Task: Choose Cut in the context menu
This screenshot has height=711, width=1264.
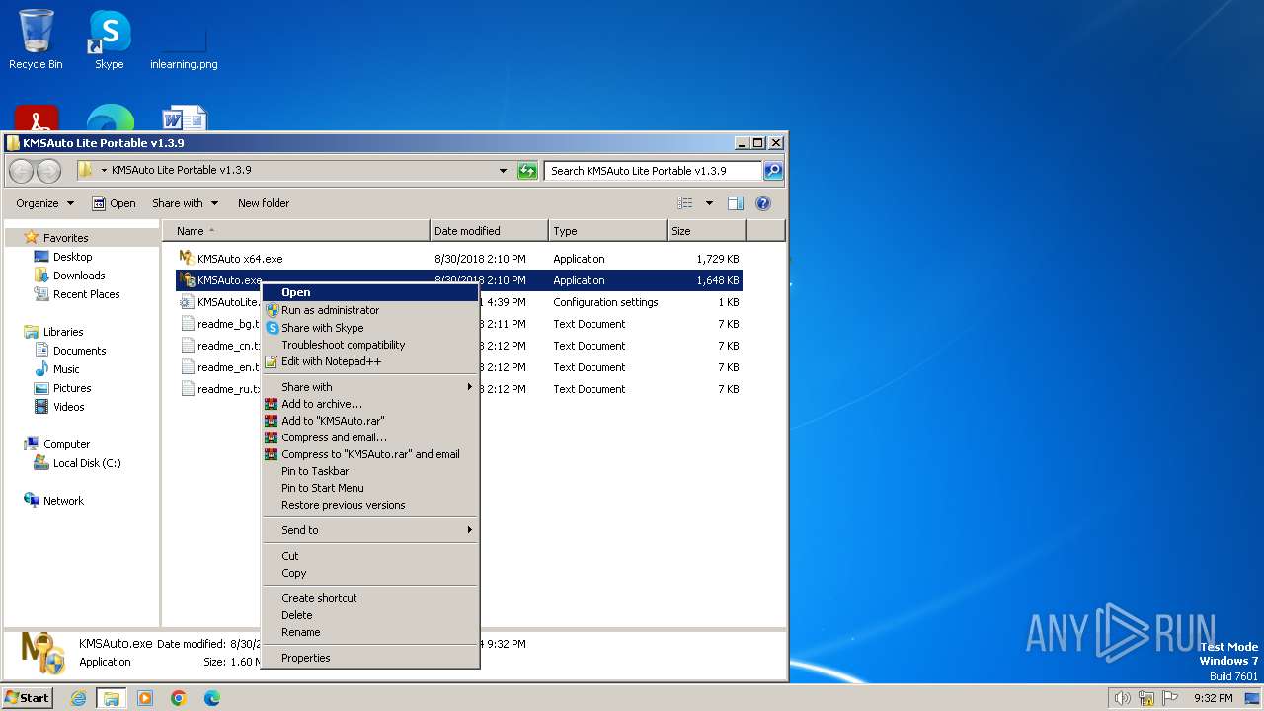Action: (369, 556)
